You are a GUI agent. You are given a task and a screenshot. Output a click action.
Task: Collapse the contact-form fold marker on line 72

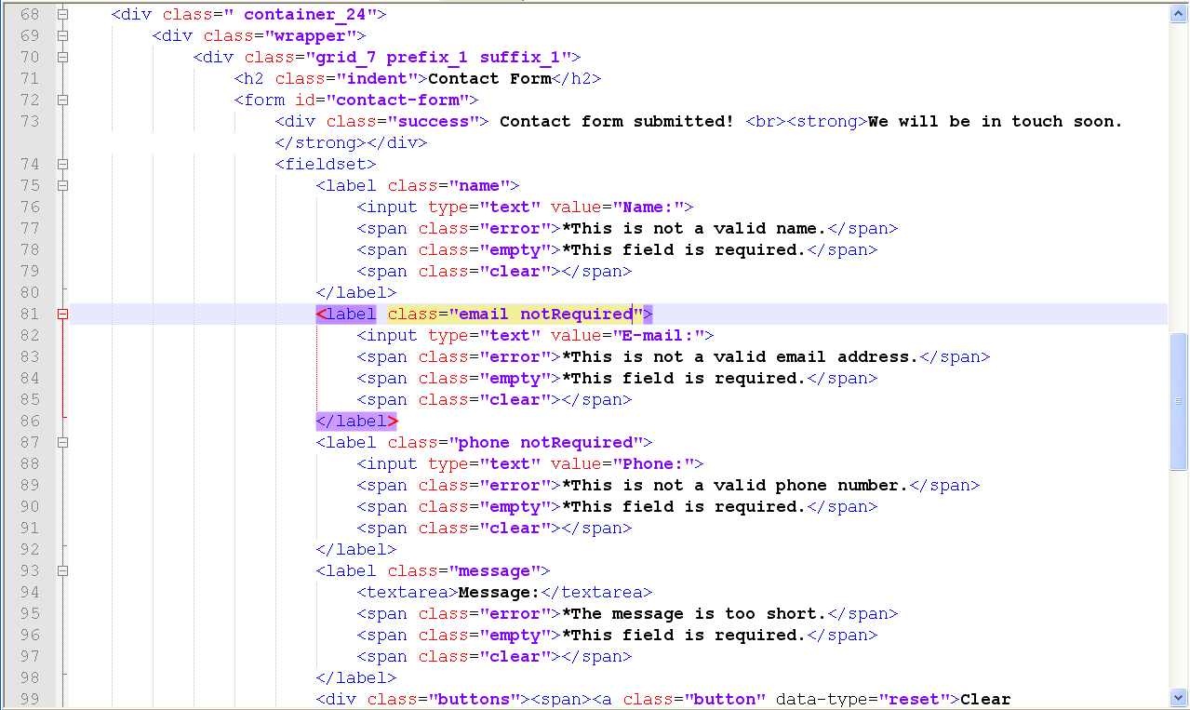pyautogui.click(x=62, y=100)
